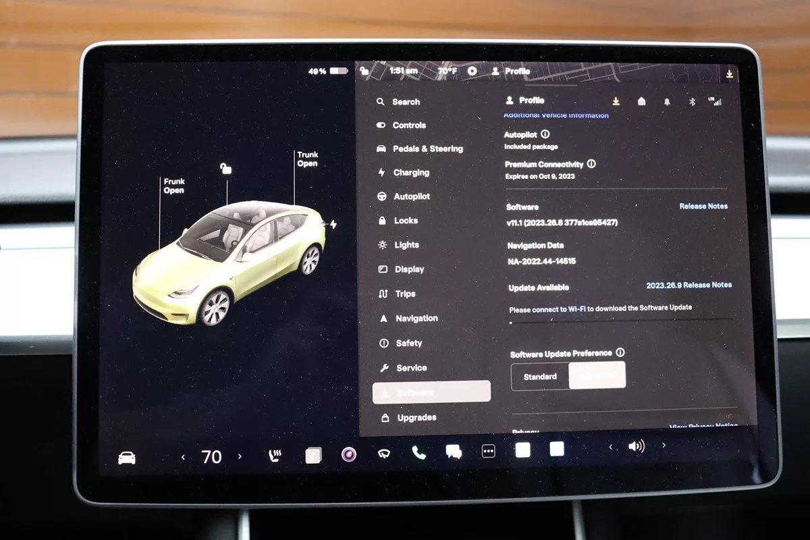Open the 2023.26.9 Release Notes link

pyautogui.click(x=688, y=285)
